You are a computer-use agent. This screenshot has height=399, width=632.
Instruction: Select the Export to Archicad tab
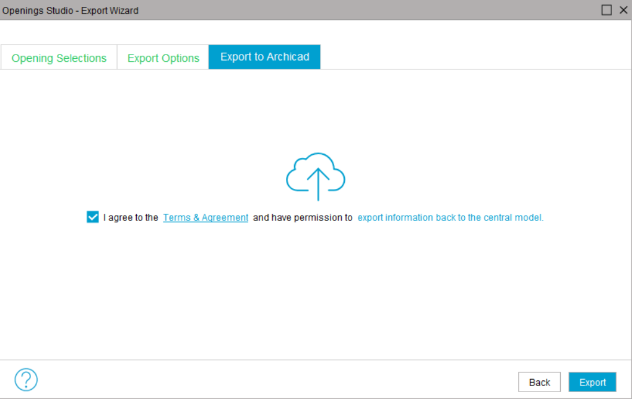(264, 57)
